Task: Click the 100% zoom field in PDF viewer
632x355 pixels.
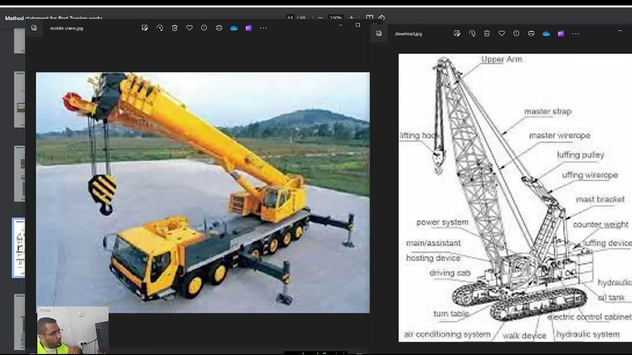Action: pyautogui.click(x=336, y=18)
